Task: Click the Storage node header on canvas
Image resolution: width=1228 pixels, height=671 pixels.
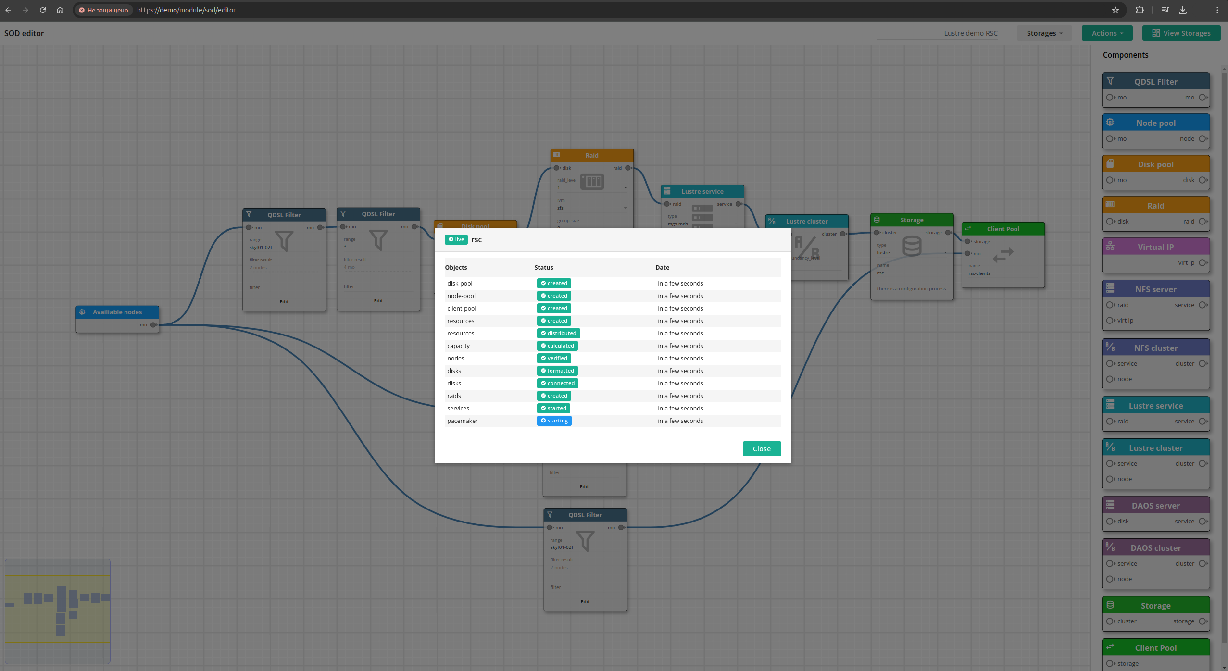Action: [912, 220]
